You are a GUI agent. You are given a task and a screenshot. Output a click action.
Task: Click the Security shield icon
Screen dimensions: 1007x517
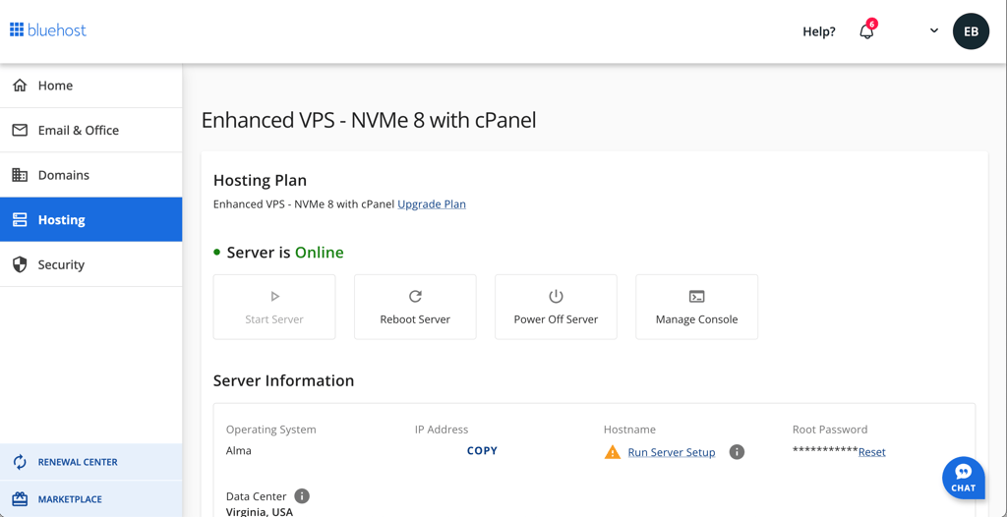coord(20,264)
